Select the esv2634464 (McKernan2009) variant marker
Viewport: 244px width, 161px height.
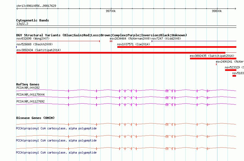[x=111, y=41]
